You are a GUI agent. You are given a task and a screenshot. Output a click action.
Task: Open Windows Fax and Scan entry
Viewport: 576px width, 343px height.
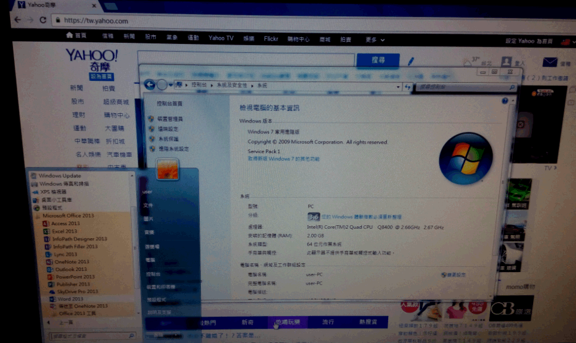pos(60,184)
